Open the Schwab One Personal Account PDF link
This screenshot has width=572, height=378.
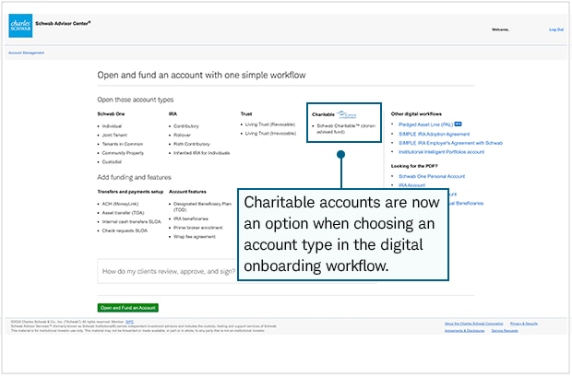pos(432,176)
